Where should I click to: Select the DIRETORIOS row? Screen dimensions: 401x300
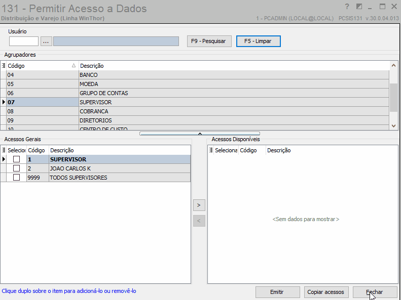coord(195,120)
